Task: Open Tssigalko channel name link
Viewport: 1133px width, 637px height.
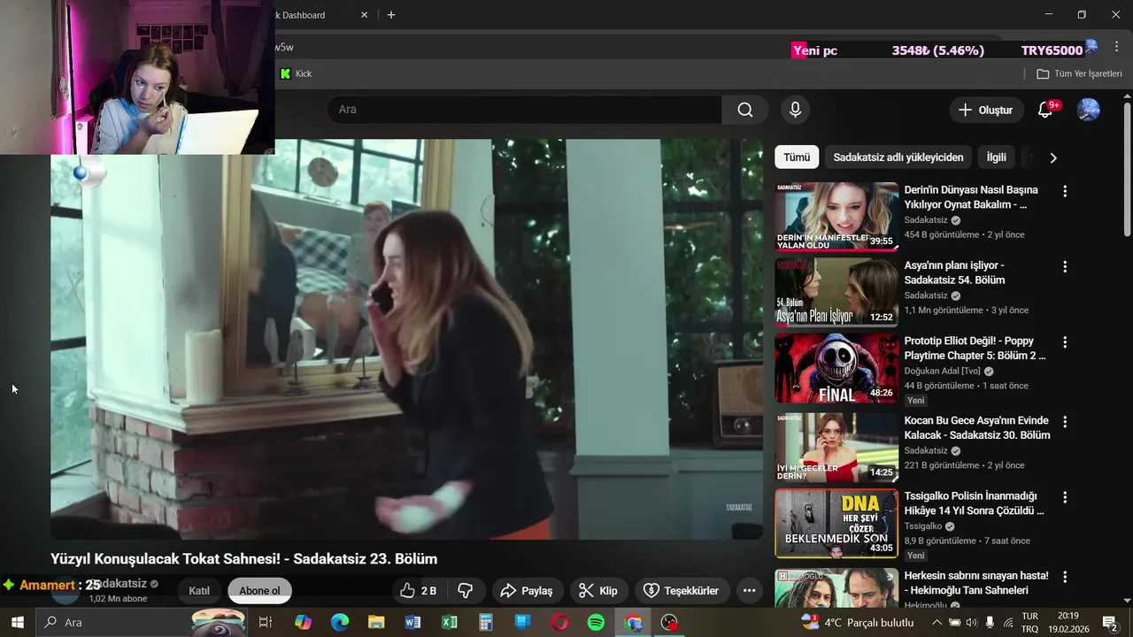Action: pyautogui.click(x=923, y=526)
